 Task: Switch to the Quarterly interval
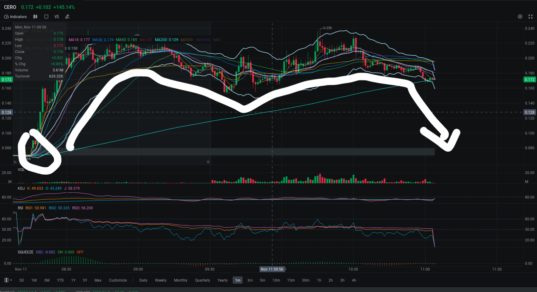(202, 280)
